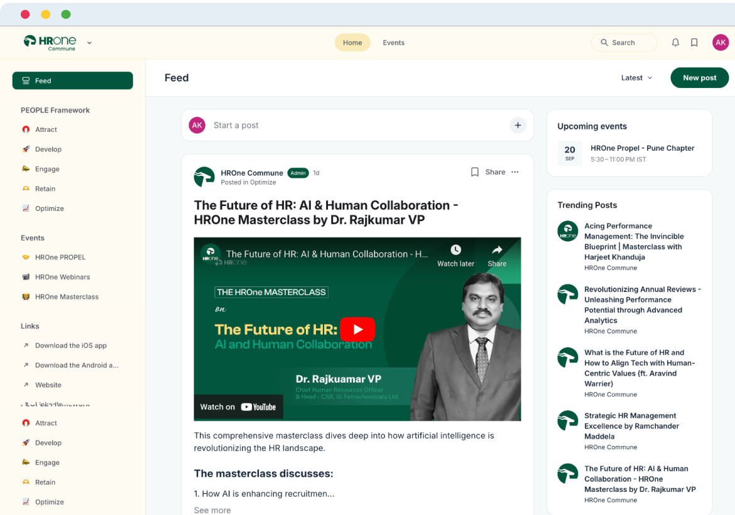Open saved bookmarks from top bar
Viewport: 735px width, 515px height.
[x=694, y=43]
